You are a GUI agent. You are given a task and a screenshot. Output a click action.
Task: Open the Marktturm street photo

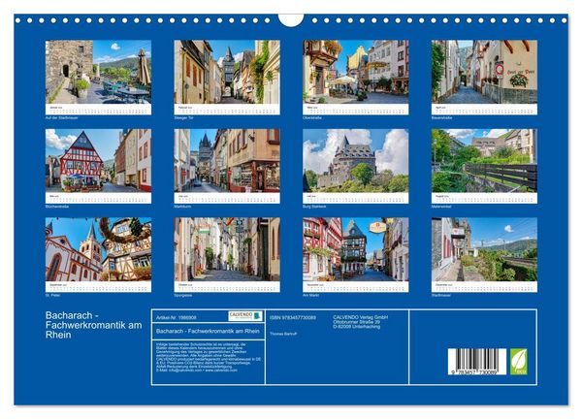227,160
